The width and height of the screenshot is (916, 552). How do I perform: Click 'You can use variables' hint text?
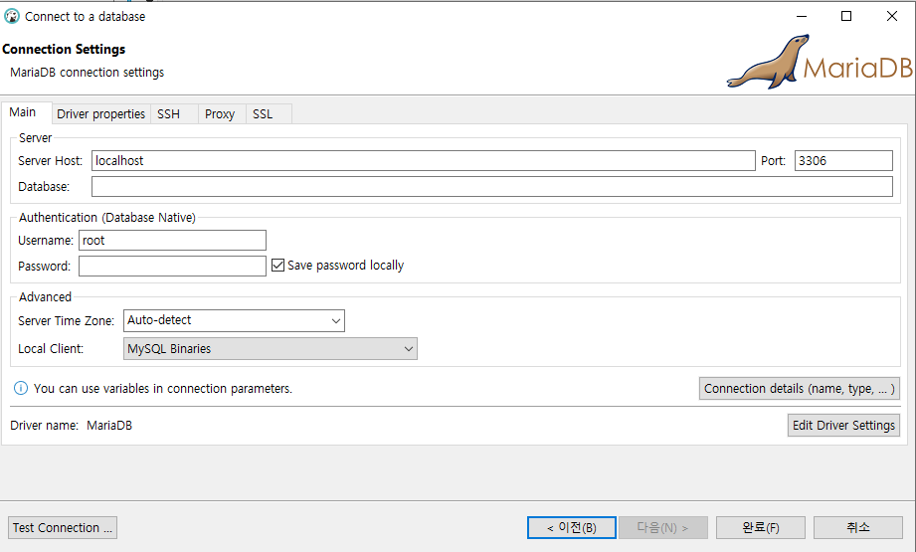(x=163, y=389)
